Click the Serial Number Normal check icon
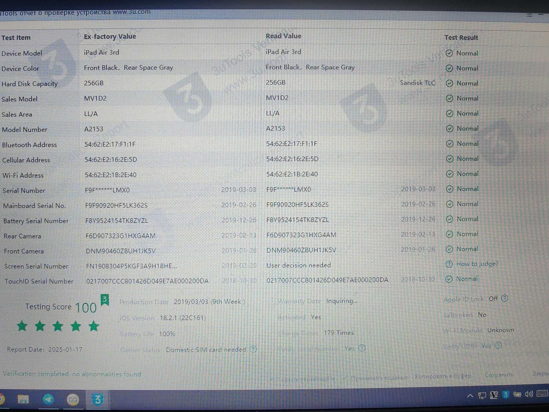Screen dimensions: 549x412 click(x=449, y=189)
